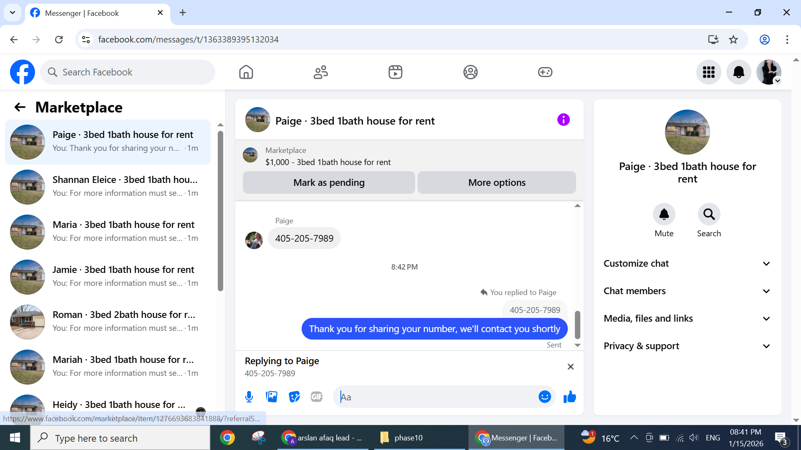The image size is (801, 450).
Task: Open the Friends tab in the top navigation
Action: coord(320,72)
